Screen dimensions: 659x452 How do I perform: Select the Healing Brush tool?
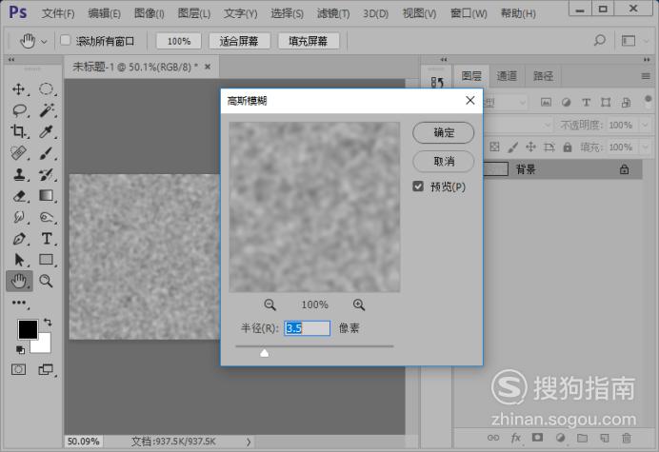point(18,153)
